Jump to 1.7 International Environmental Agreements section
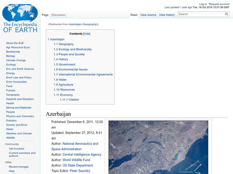Image resolution: width=233 pixels, height=174 pixels. (x=83, y=74)
